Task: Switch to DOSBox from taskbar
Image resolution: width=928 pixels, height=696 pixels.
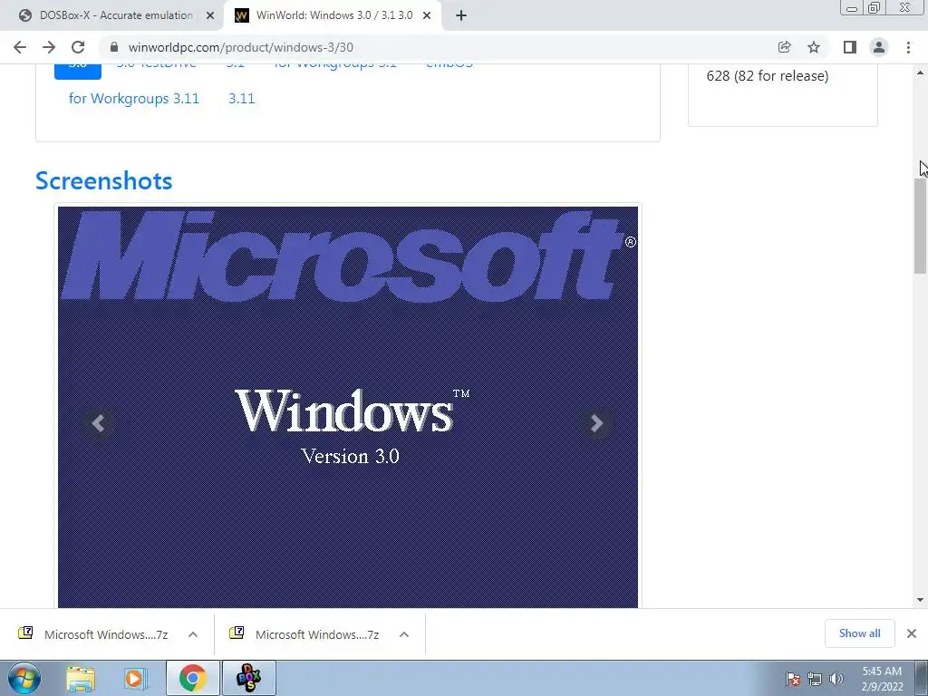Action: click(x=248, y=678)
